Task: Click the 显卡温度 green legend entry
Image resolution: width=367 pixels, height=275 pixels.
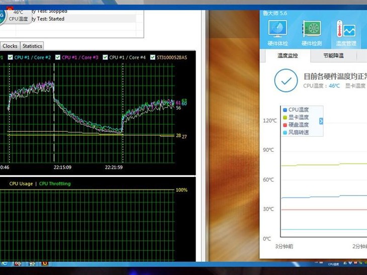Action: [x=296, y=117]
